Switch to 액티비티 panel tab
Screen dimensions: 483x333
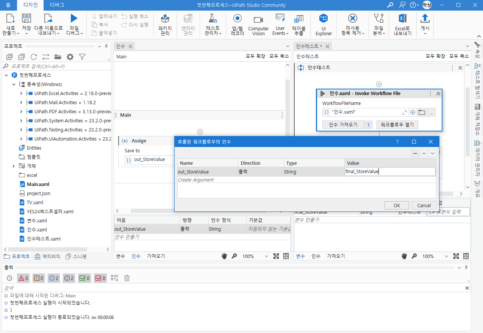pos(47,256)
